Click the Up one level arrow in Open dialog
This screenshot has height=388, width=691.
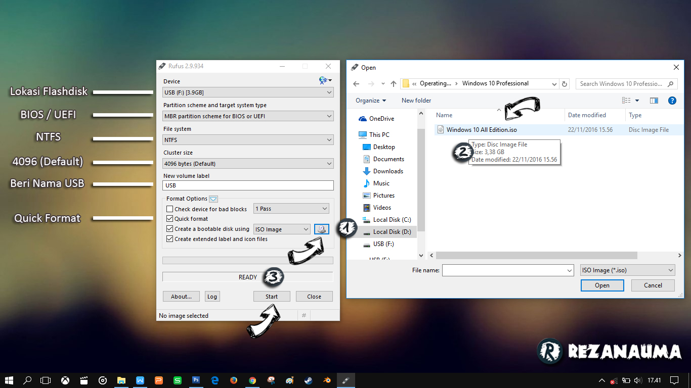(393, 84)
